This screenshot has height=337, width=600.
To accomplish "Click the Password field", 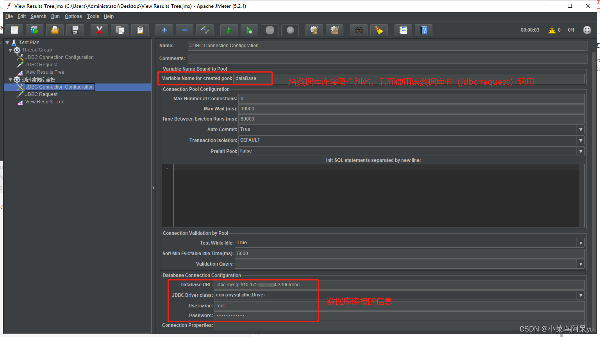I will pyautogui.click(x=399, y=316).
